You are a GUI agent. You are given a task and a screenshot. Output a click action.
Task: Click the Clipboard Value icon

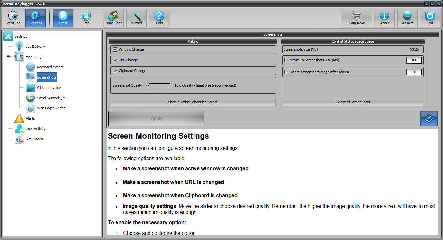tap(31, 88)
